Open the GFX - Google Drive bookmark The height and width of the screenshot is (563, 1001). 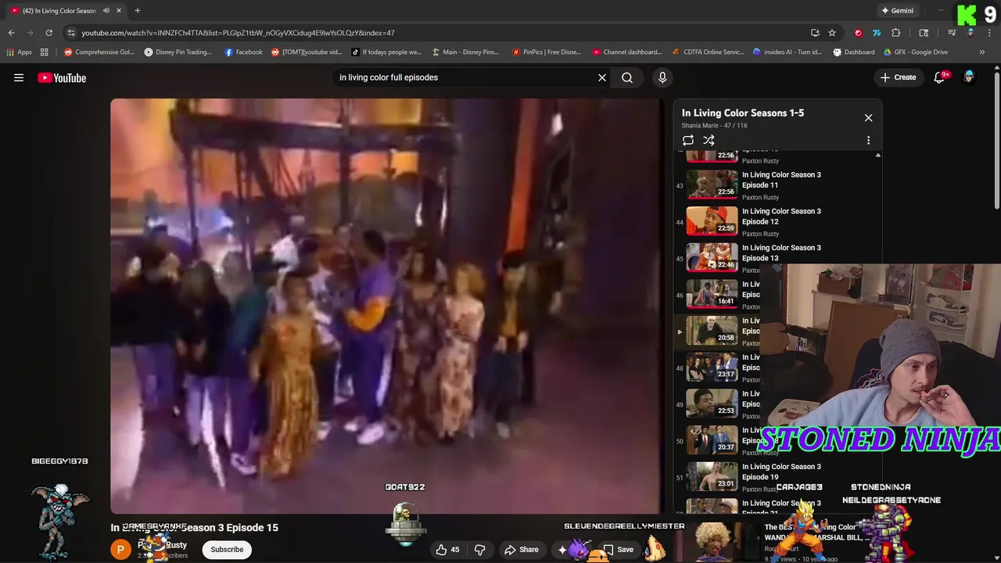point(915,52)
